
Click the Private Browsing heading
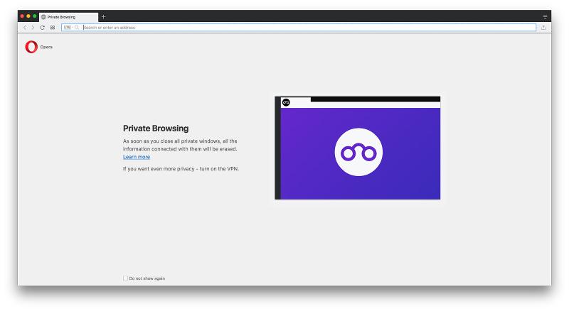[156, 129]
